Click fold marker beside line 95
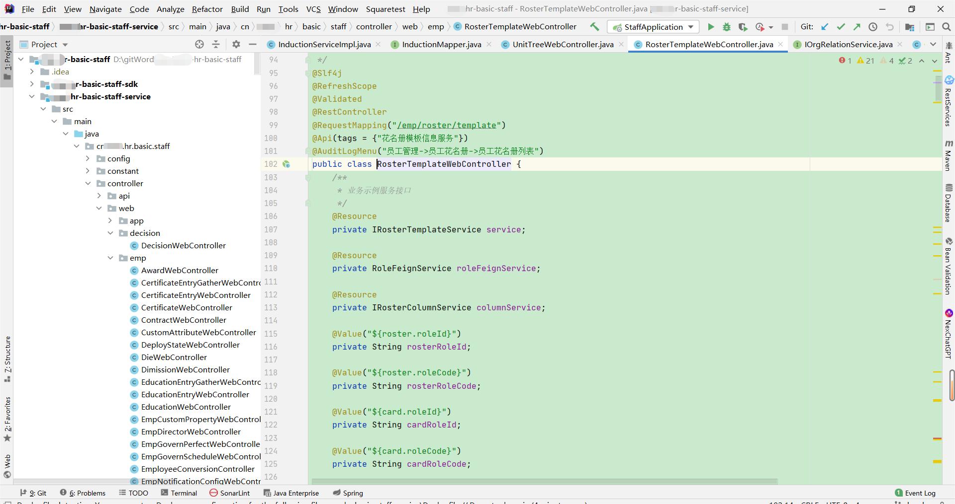This screenshot has height=504, width=955. click(x=307, y=73)
